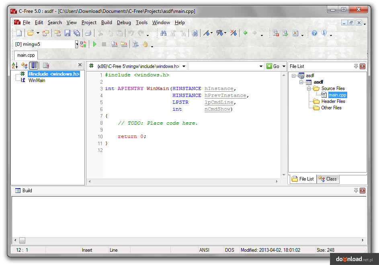This screenshot has height=265, width=379.
Task: Click the Go to bookmark icon
Action: (219, 33)
